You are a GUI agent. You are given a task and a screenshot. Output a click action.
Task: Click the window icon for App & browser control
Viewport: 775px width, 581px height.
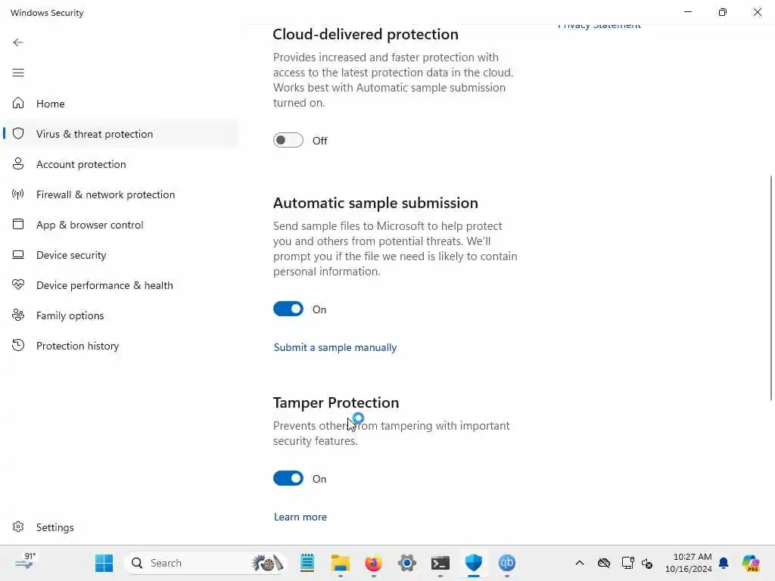(x=18, y=224)
